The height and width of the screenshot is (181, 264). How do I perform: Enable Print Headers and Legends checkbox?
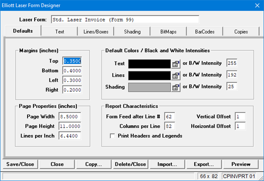point(113,136)
